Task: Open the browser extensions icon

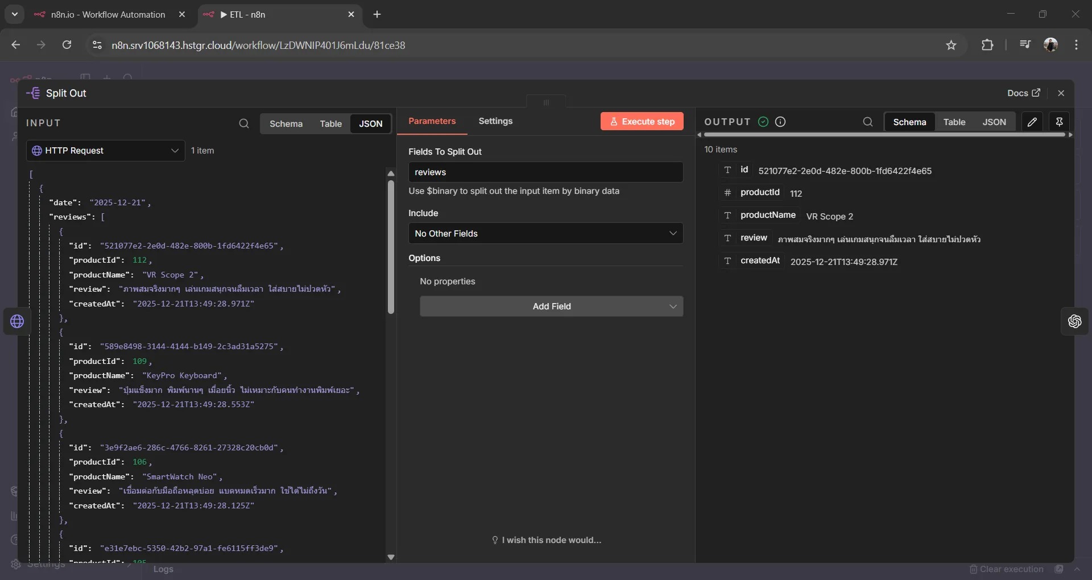Action: (x=988, y=45)
